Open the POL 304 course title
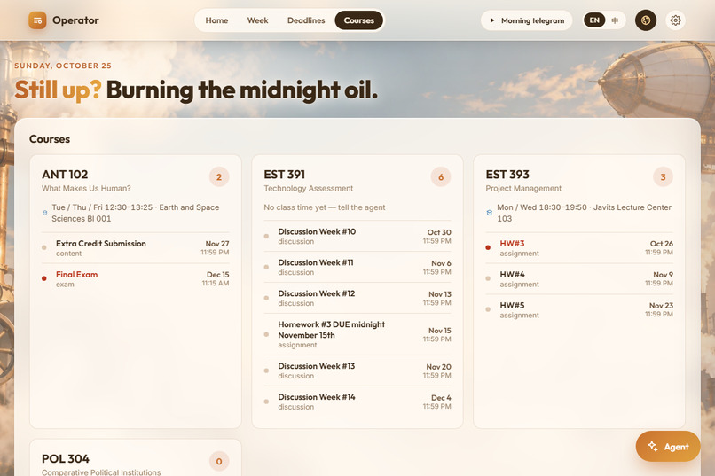 [x=66, y=458]
